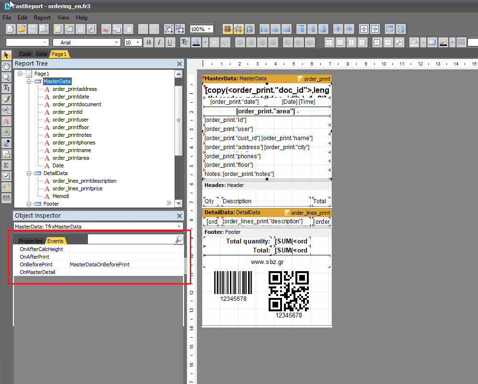Insert a Text object (red A tool)
This screenshot has height=384, width=478.
click(6, 121)
